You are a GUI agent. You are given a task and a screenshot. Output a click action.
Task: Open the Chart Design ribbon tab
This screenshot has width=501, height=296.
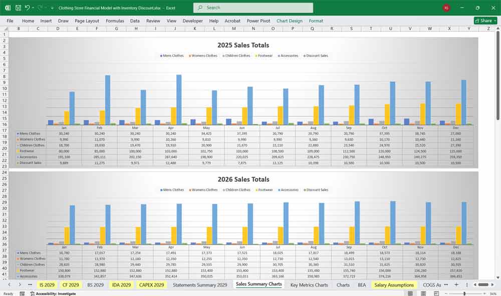point(289,21)
